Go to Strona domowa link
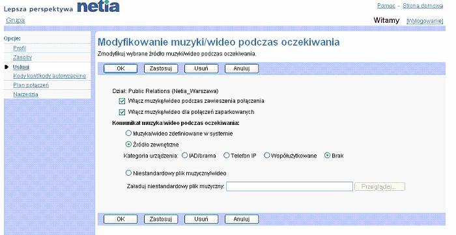Viewport: 456px width, 235px height. click(x=423, y=5)
